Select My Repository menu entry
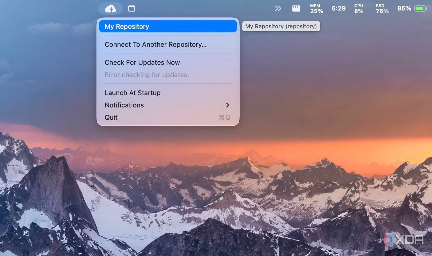This screenshot has height=256, width=432. tap(168, 26)
